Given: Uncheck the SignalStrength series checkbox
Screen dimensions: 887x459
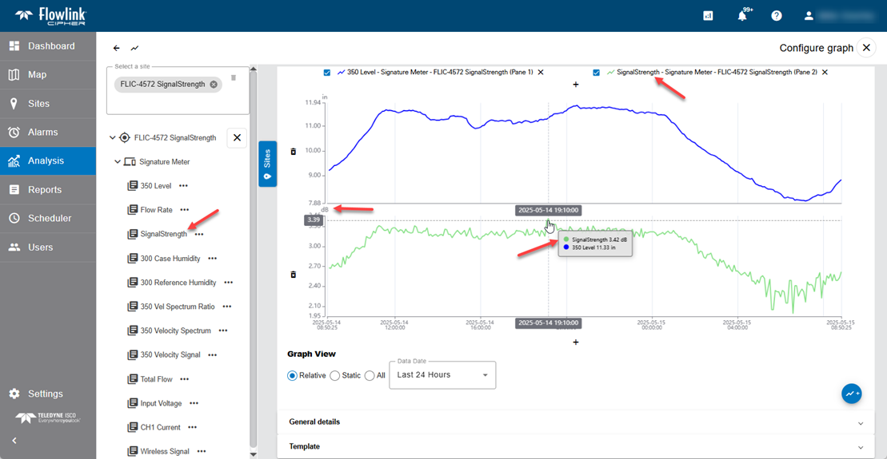Looking at the screenshot, I should click(x=596, y=73).
